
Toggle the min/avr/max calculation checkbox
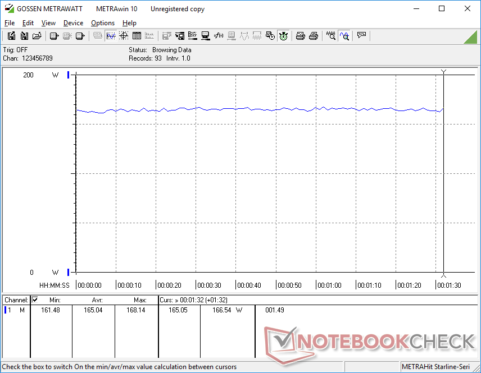(35, 300)
